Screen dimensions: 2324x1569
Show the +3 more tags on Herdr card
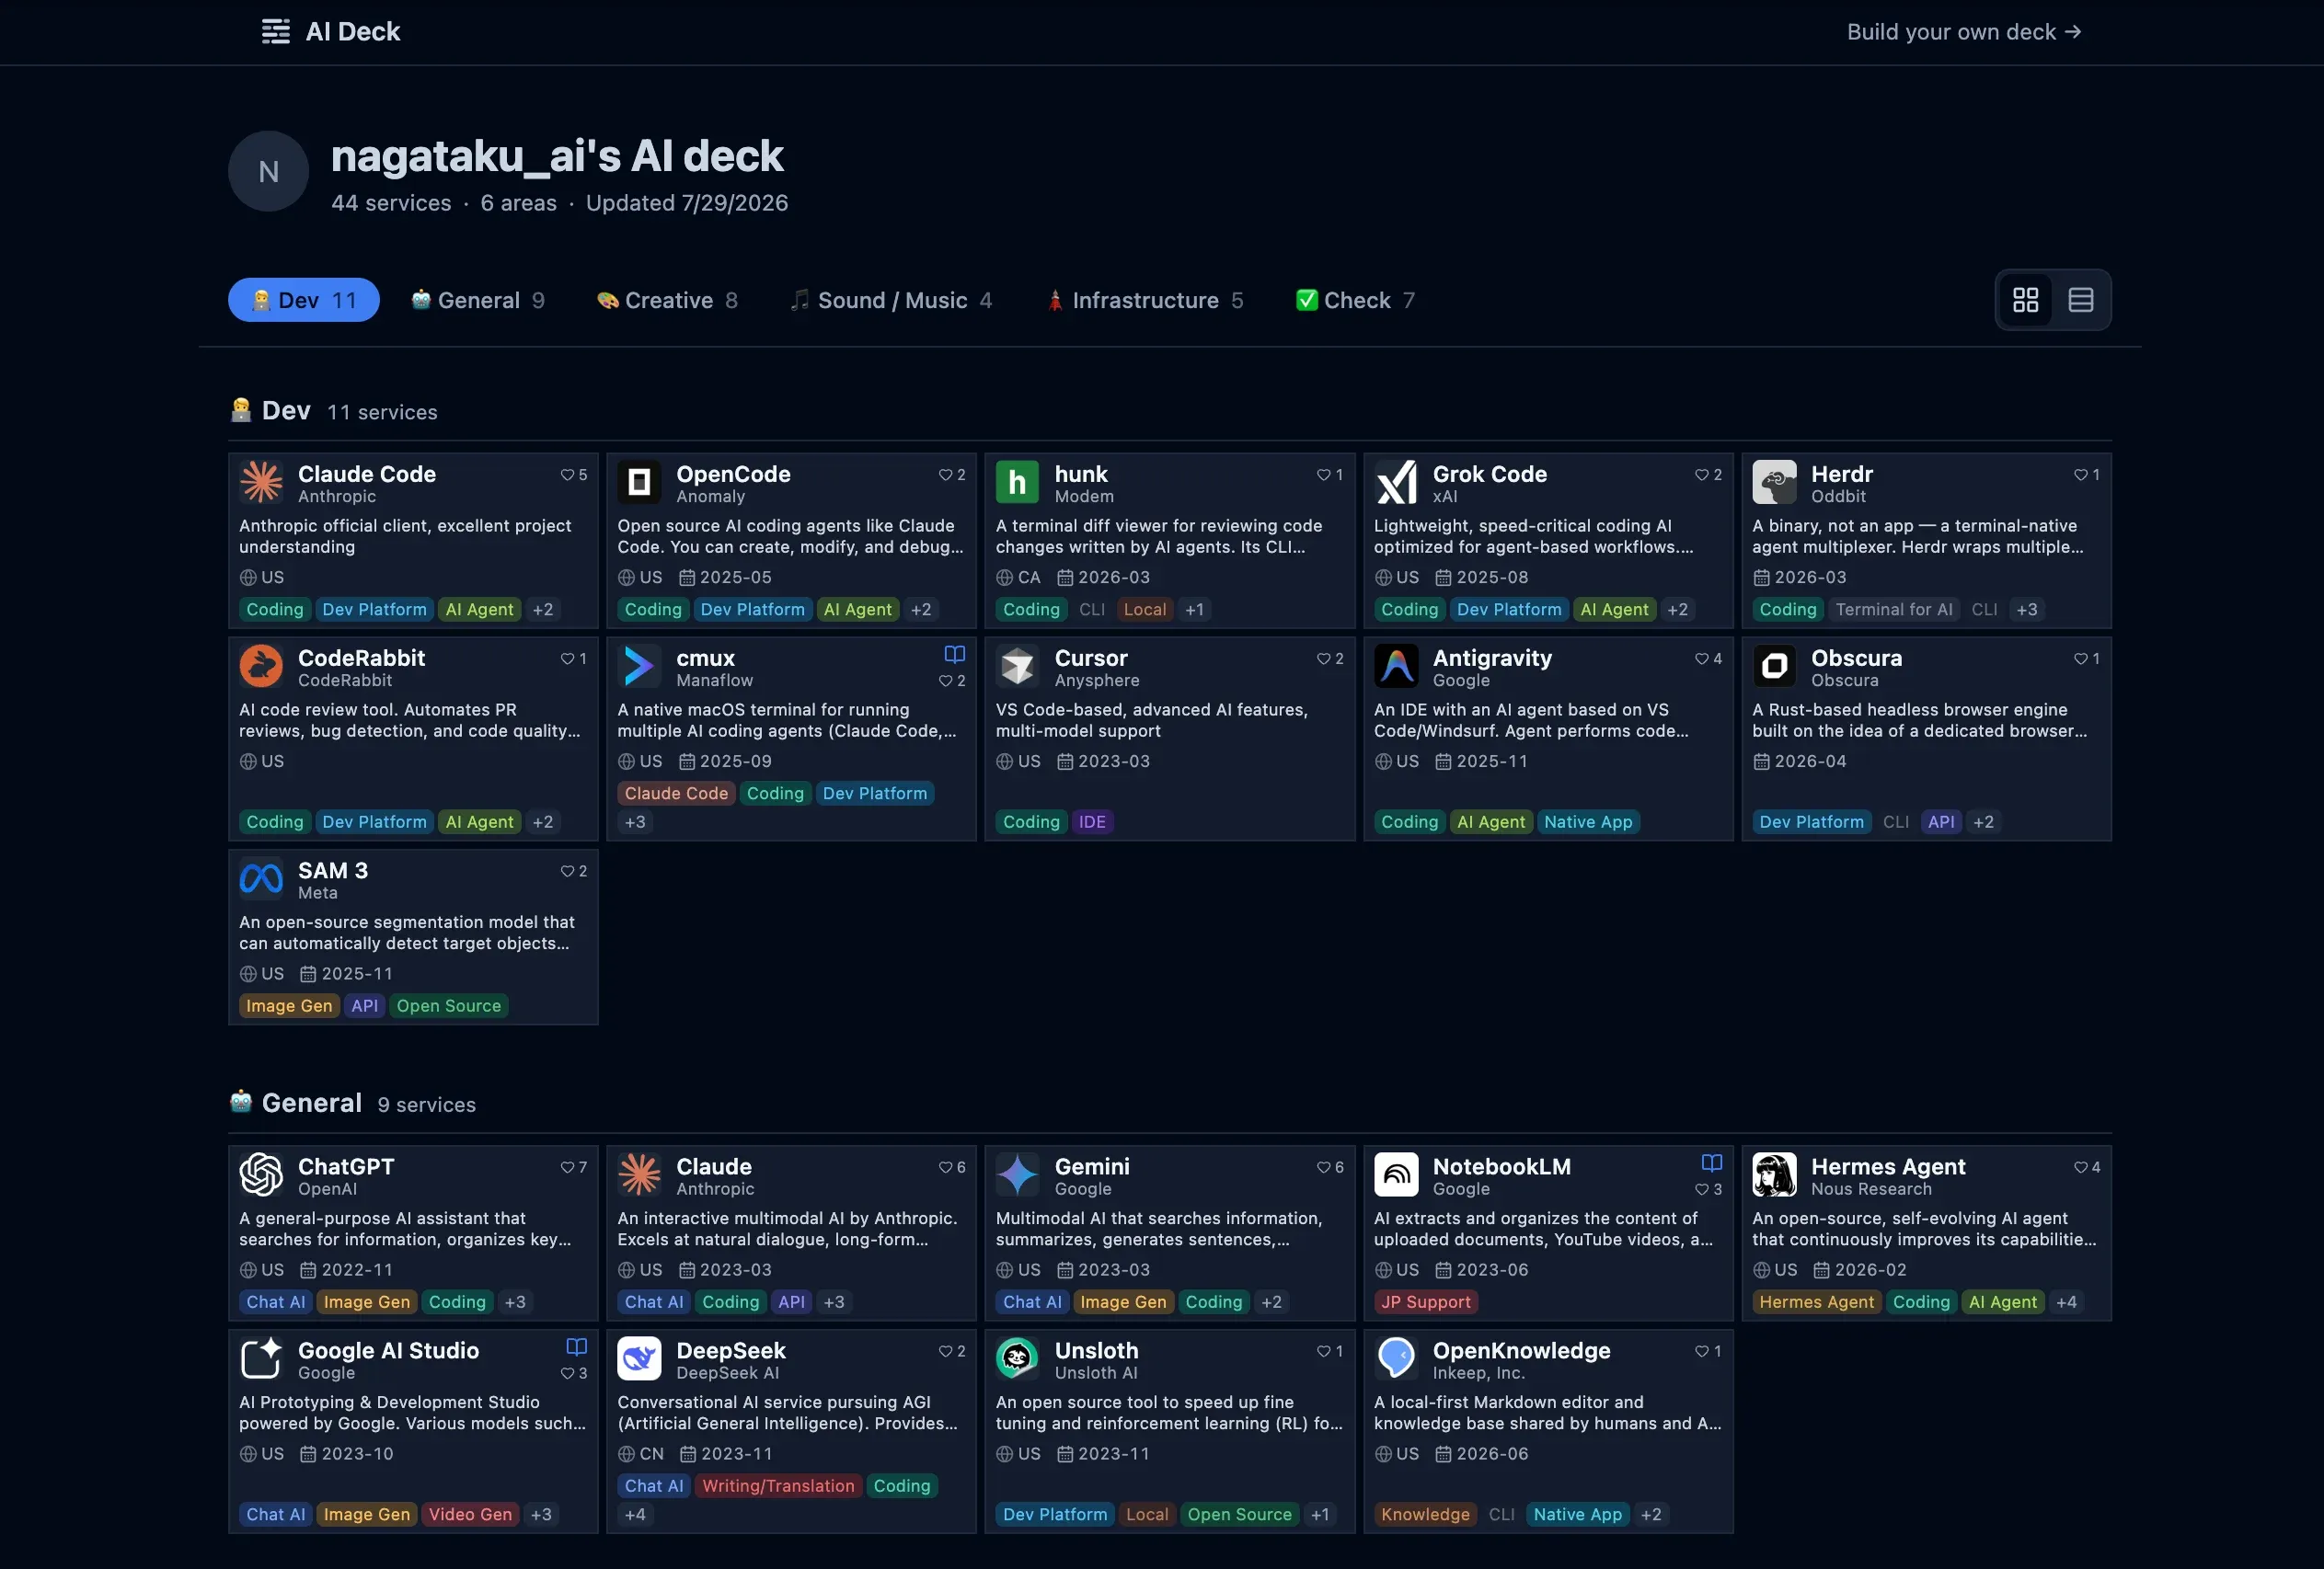coord(2027,610)
